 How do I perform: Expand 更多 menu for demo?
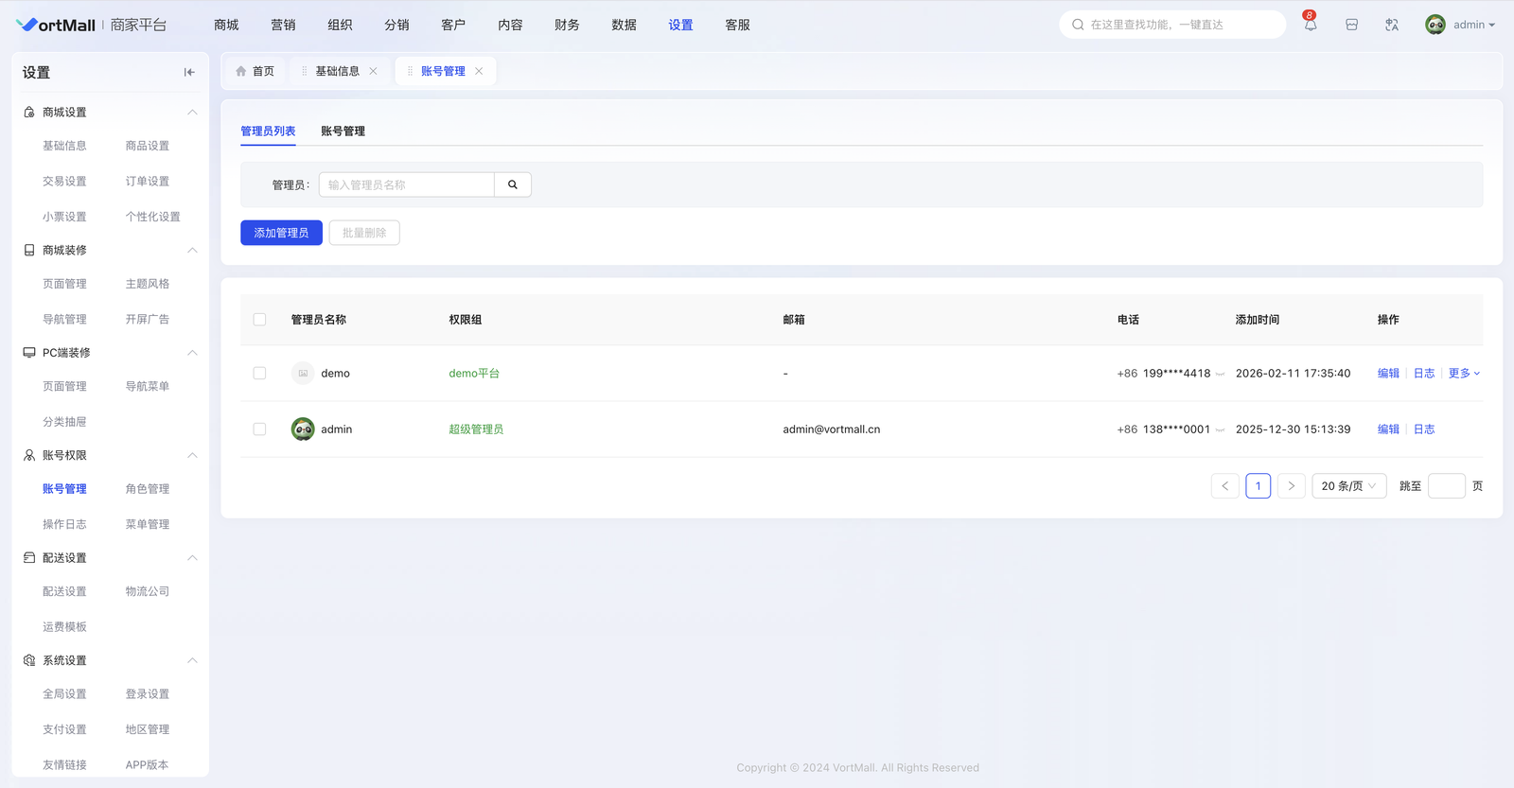(1463, 374)
